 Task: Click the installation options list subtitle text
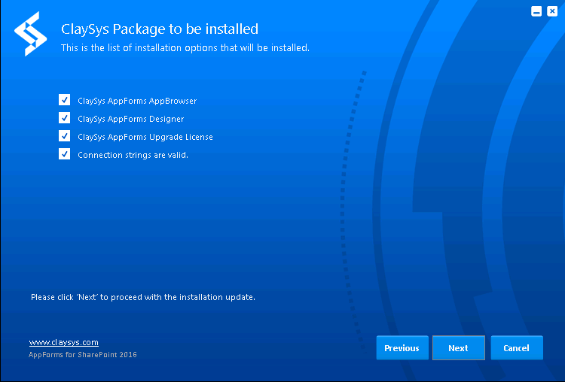pos(185,48)
